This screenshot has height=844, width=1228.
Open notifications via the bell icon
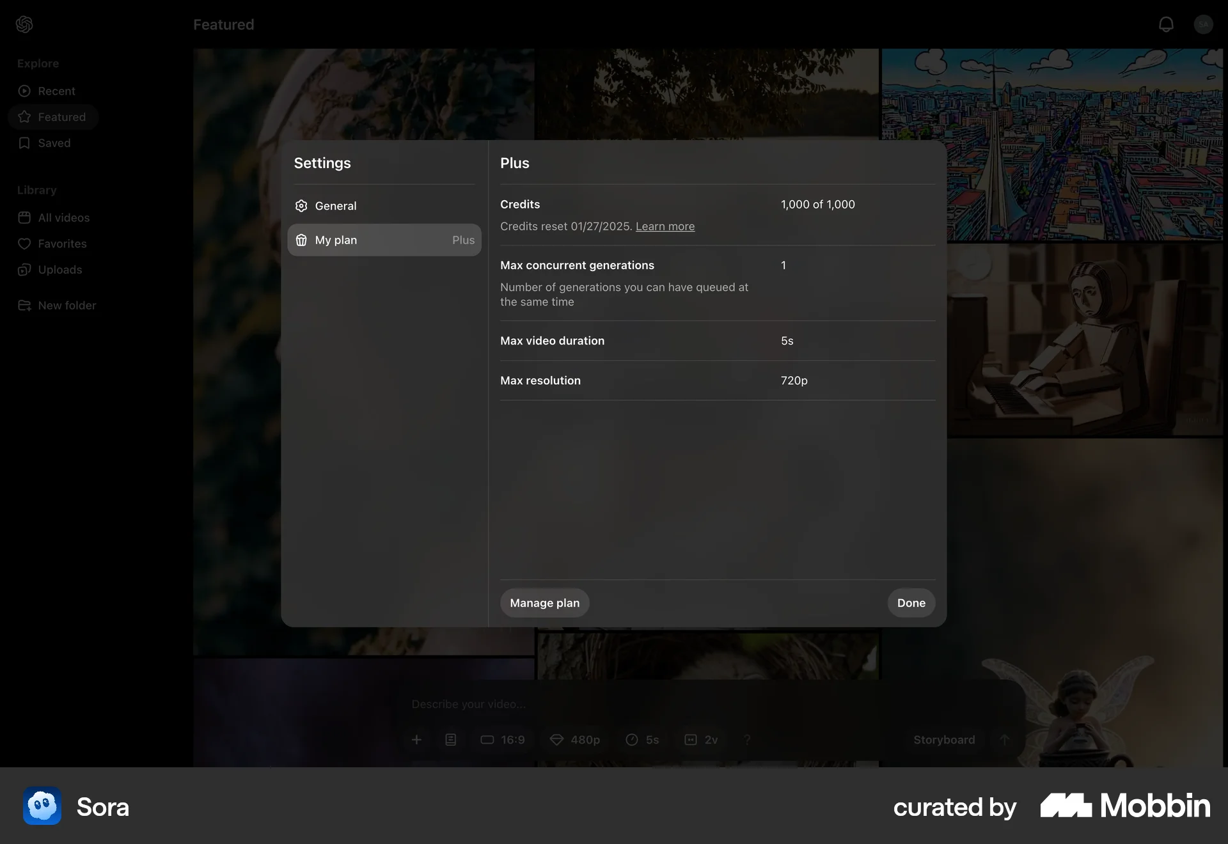point(1165,24)
